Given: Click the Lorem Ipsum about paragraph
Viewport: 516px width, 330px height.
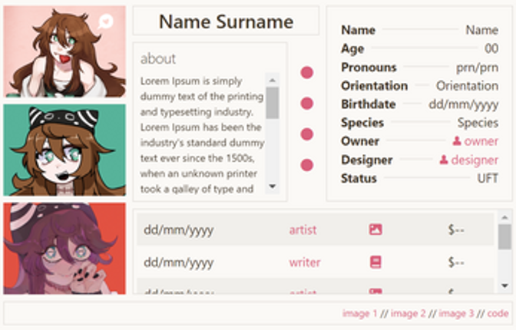Looking at the screenshot, I should (202, 134).
